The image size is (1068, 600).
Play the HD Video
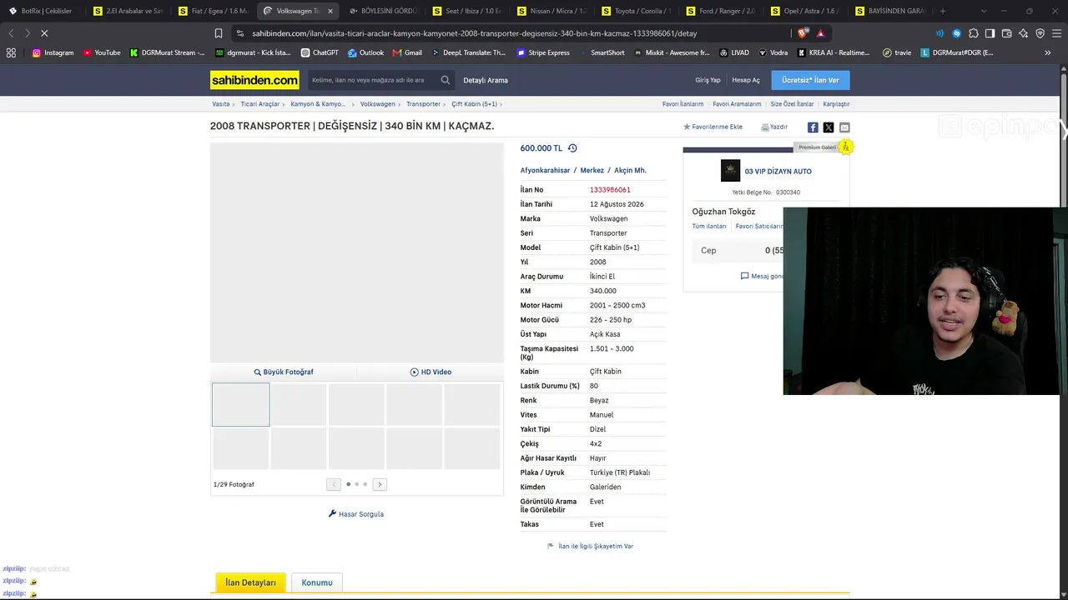431,372
